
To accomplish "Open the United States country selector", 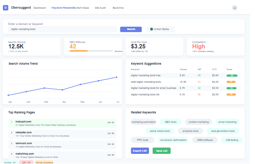I will click(161, 29).
